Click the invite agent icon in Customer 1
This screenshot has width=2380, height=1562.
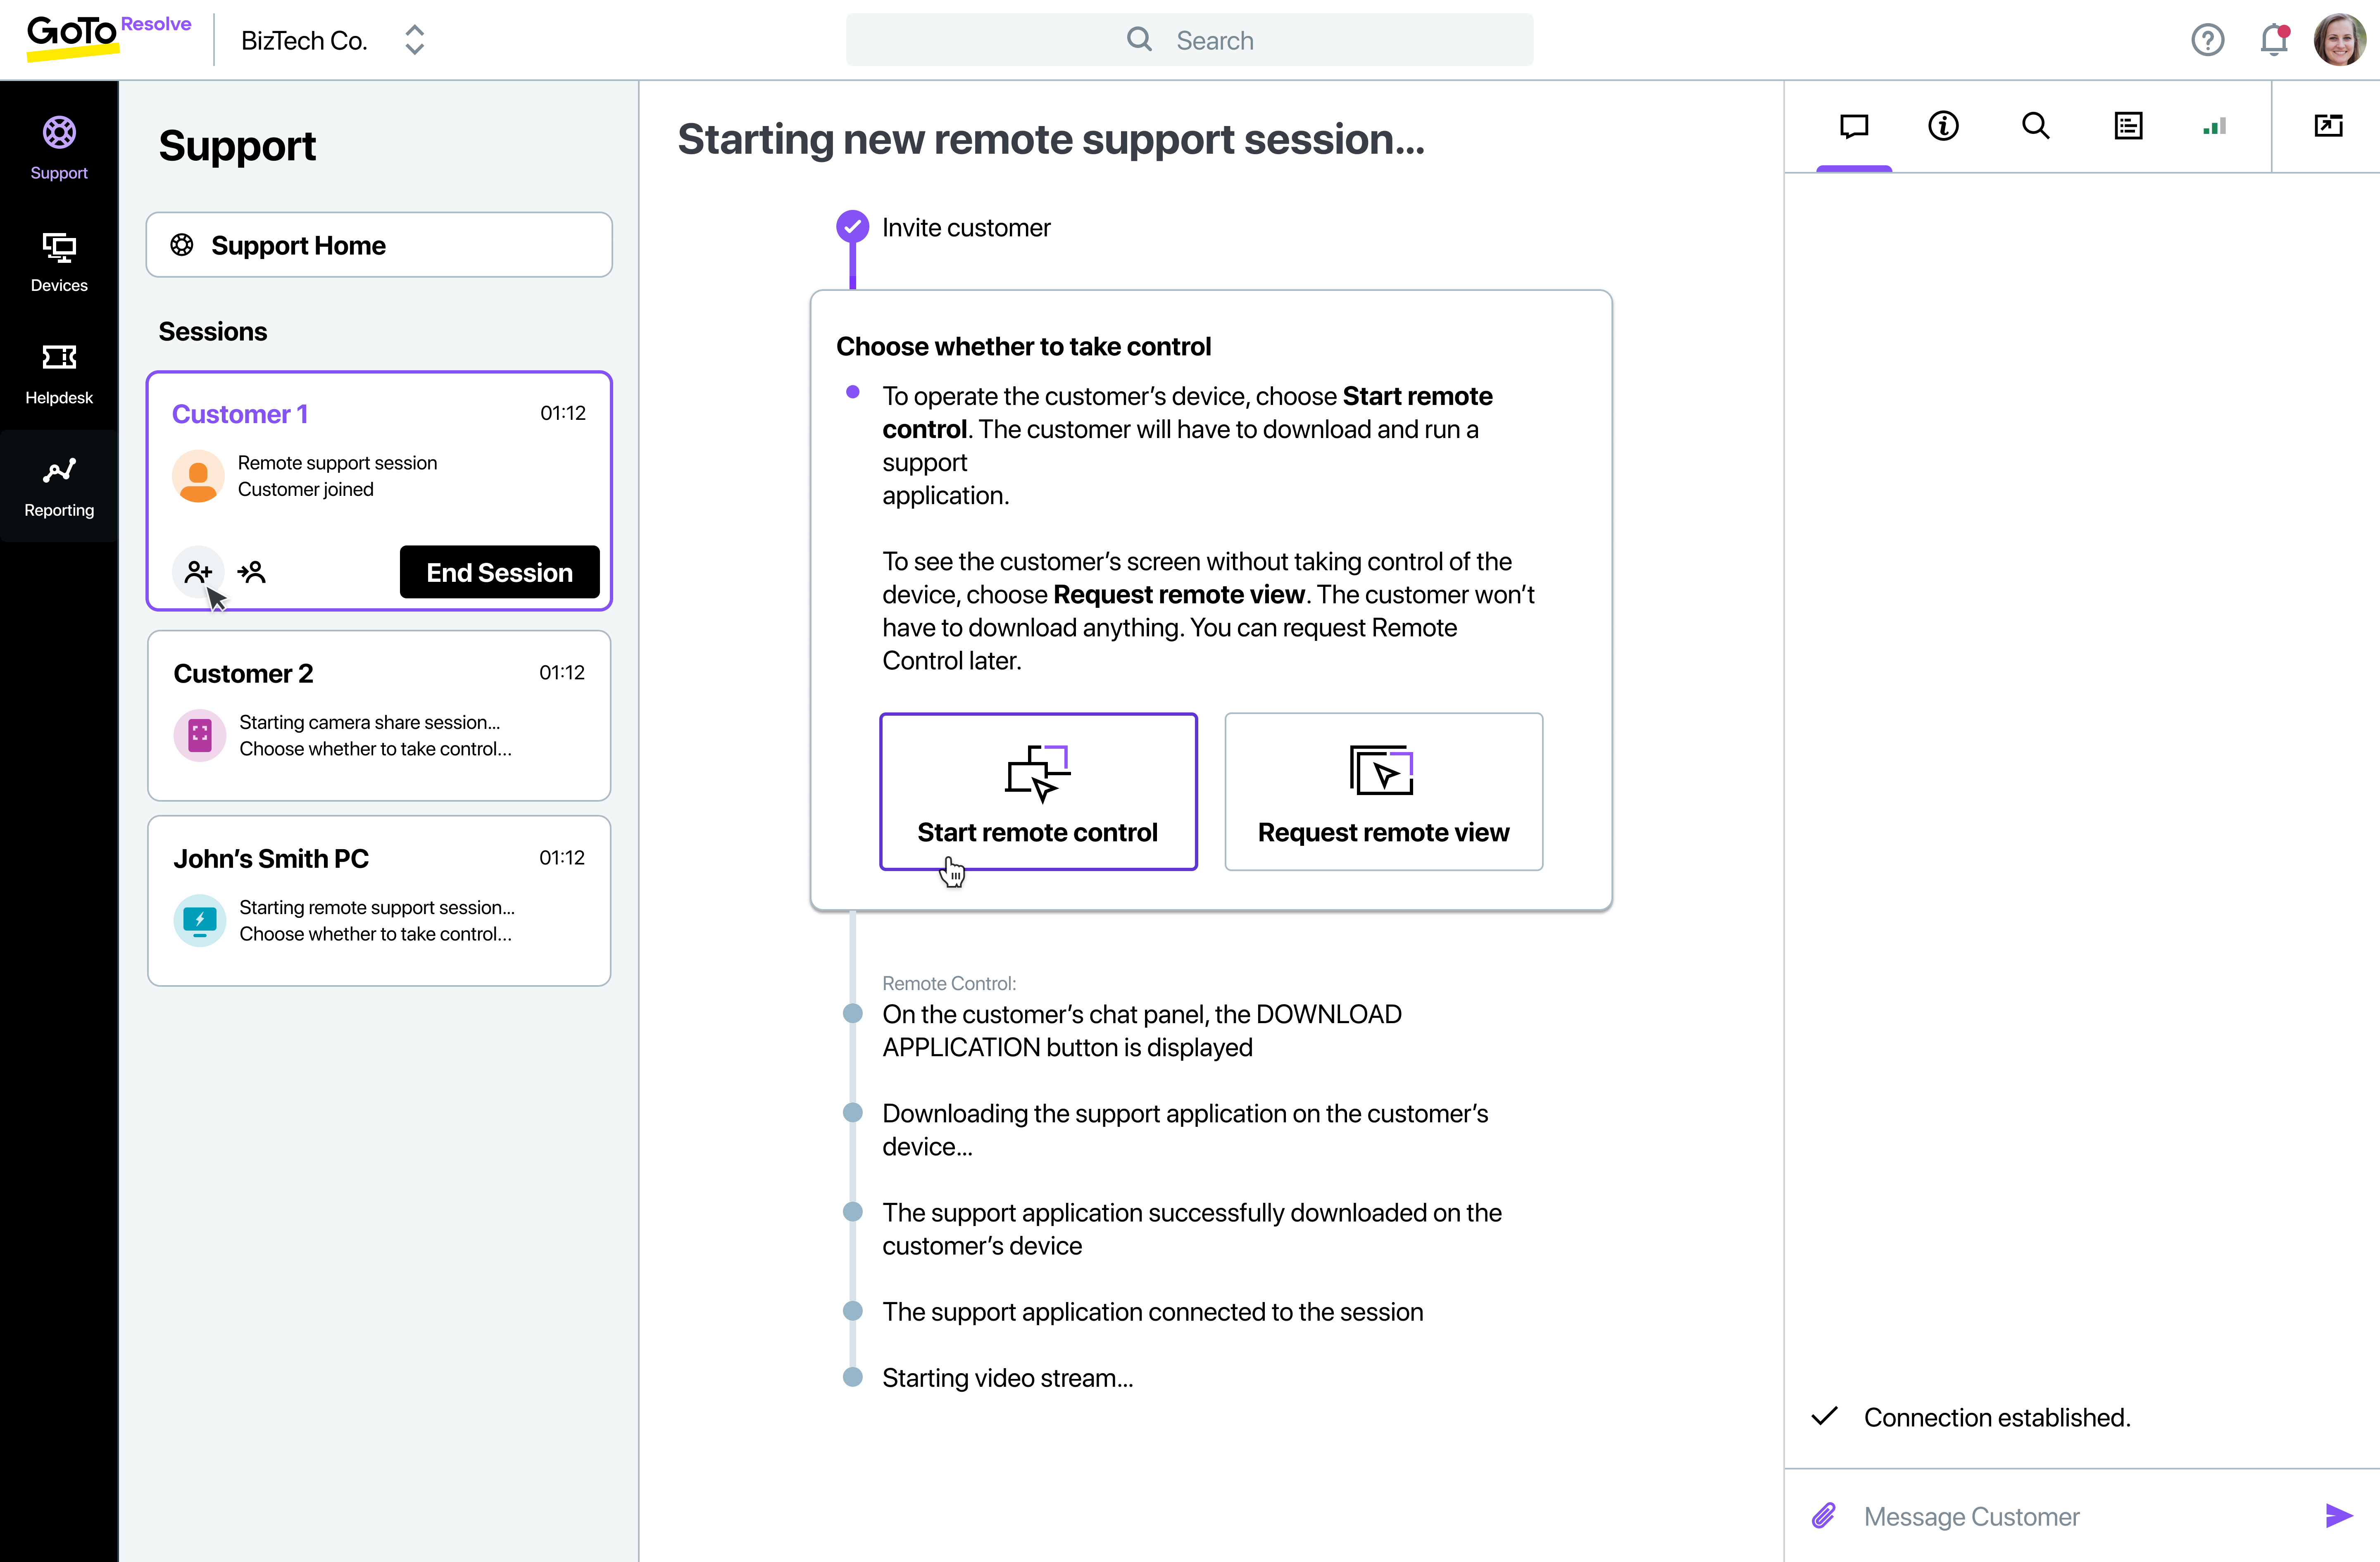[198, 571]
